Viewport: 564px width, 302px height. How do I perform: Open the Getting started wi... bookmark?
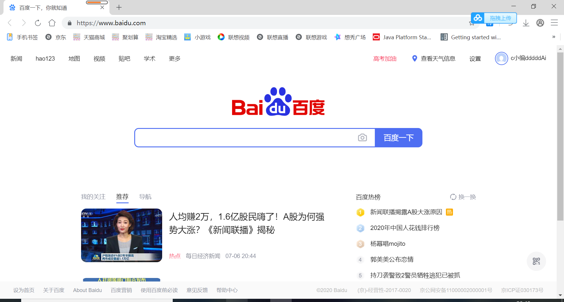[x=471, y=37]
